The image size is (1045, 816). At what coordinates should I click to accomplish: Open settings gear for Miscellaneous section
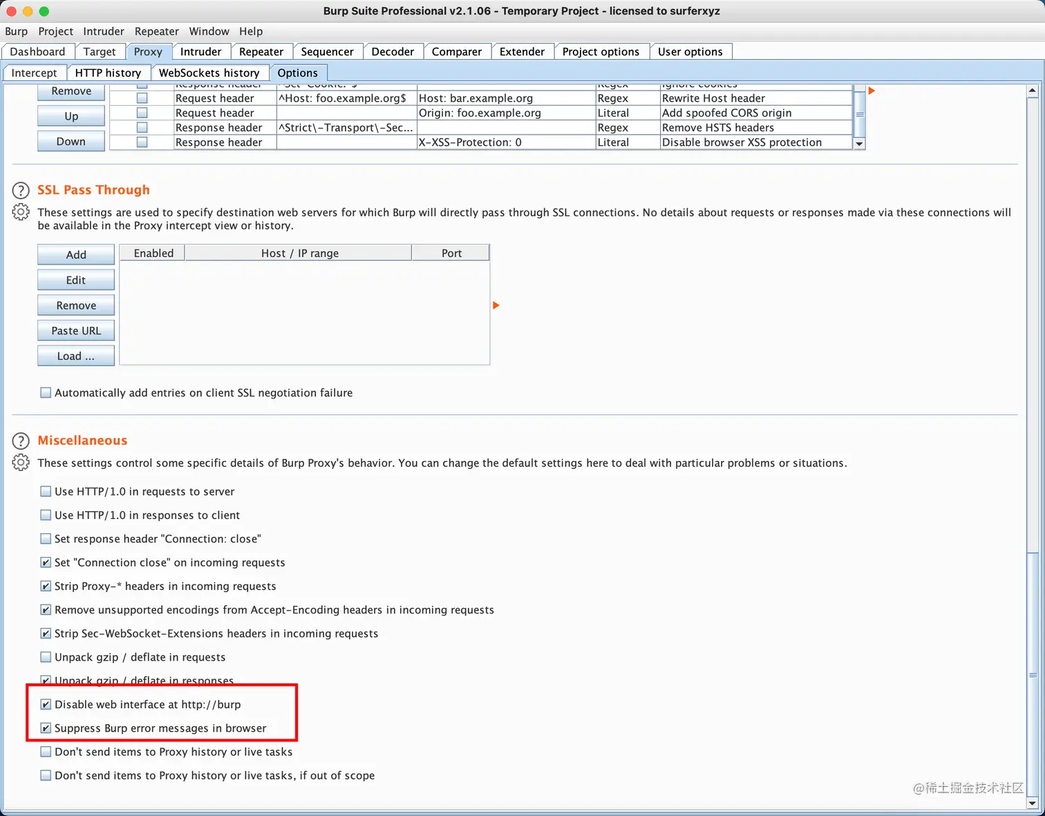click(21, 463)
